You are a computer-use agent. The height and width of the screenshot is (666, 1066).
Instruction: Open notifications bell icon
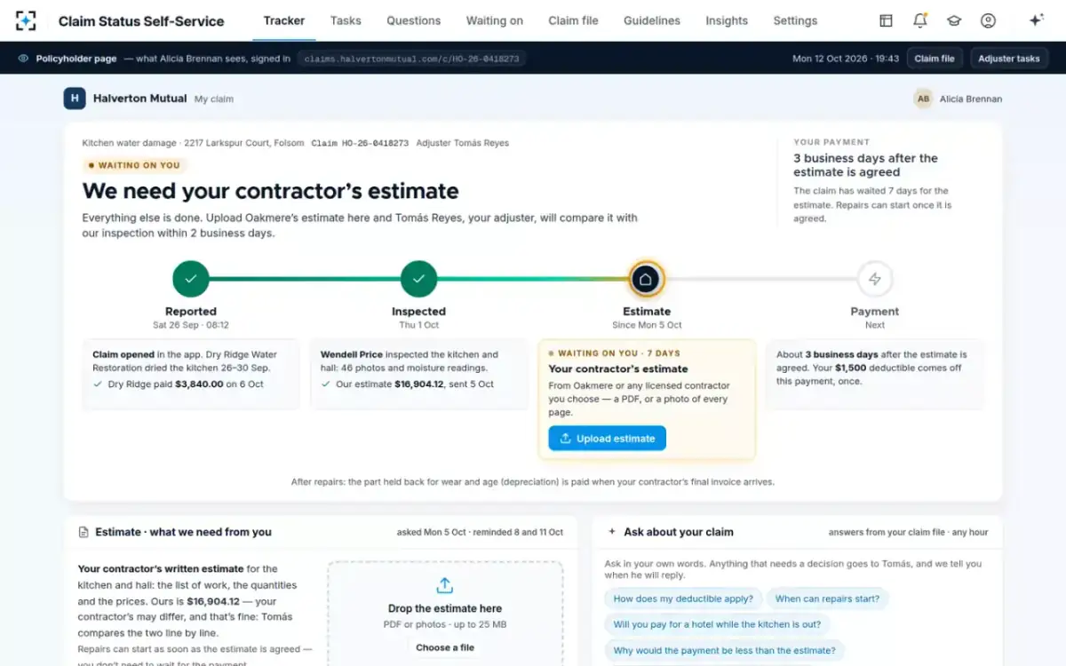click(920, 20)
